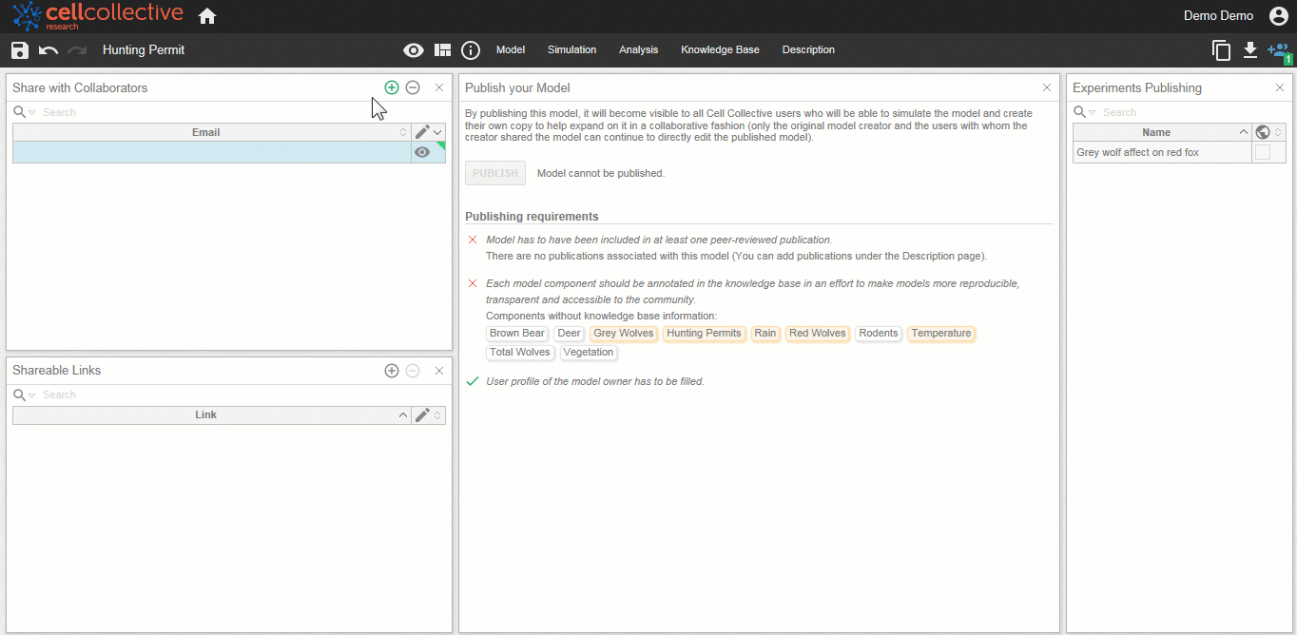1297x635 pixels.
Task: Open the dropdown chevron beside the collaborators pencil icon
Action: [x=438, y=132]
